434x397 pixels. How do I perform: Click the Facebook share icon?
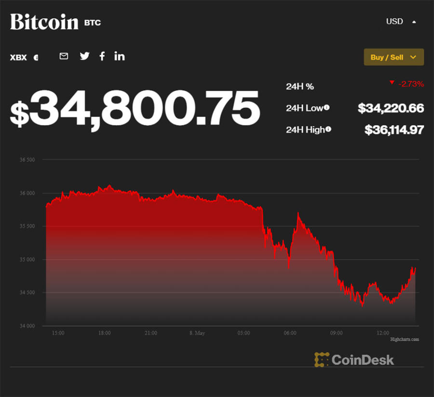point(102,56)
